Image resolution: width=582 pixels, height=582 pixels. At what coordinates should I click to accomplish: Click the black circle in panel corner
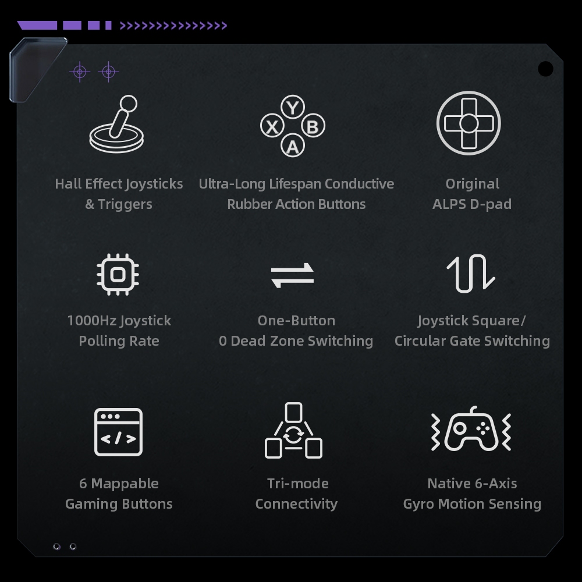(x=545, y=69)
